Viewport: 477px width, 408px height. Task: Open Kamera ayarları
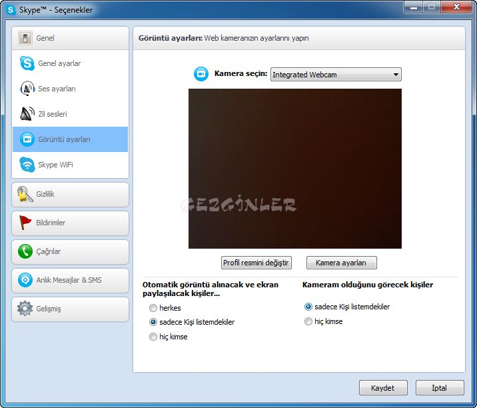pos(341,263)
